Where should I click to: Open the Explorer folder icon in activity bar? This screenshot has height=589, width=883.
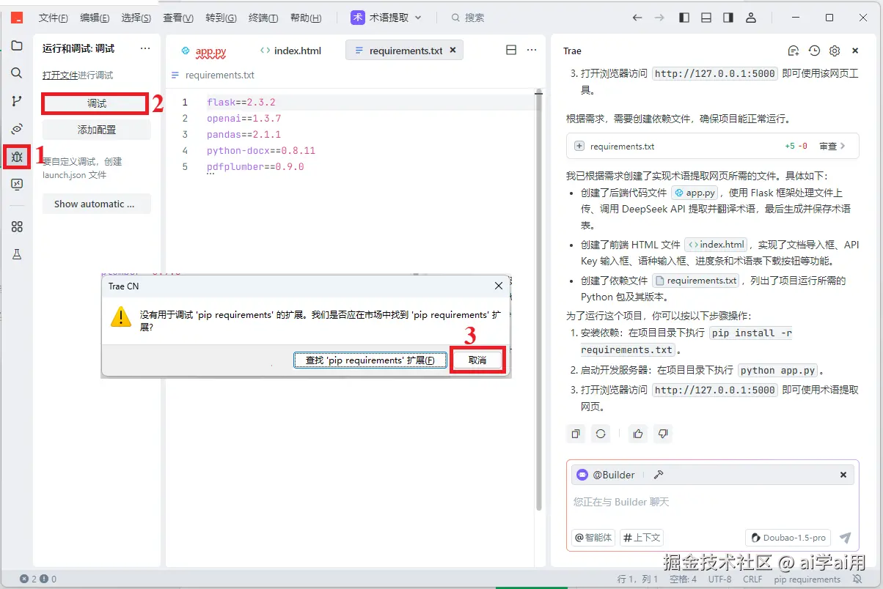[17, 45]
